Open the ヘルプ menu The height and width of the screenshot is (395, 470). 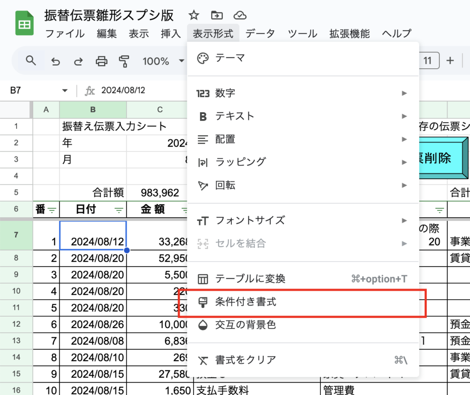397,33
